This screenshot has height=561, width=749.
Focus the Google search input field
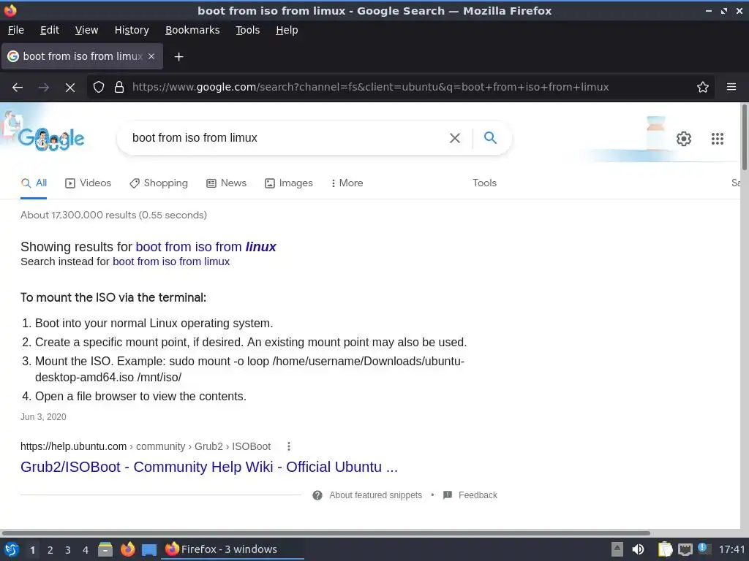pyautogui.click(x=287, y=138)
